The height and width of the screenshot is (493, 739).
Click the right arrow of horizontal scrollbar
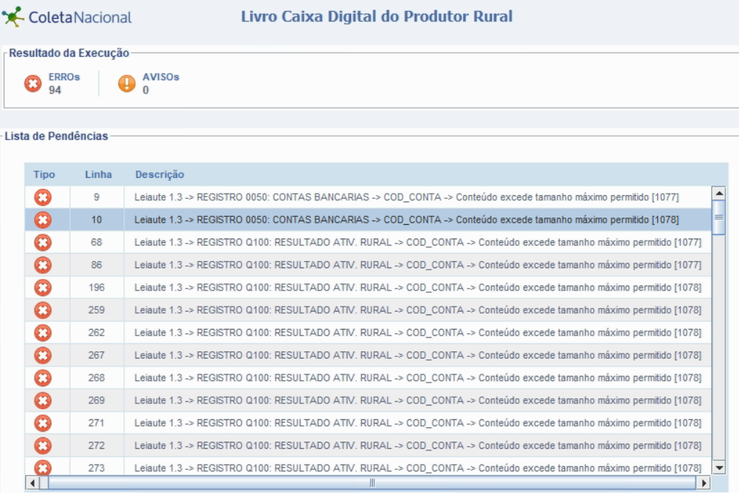coord(704,482)
